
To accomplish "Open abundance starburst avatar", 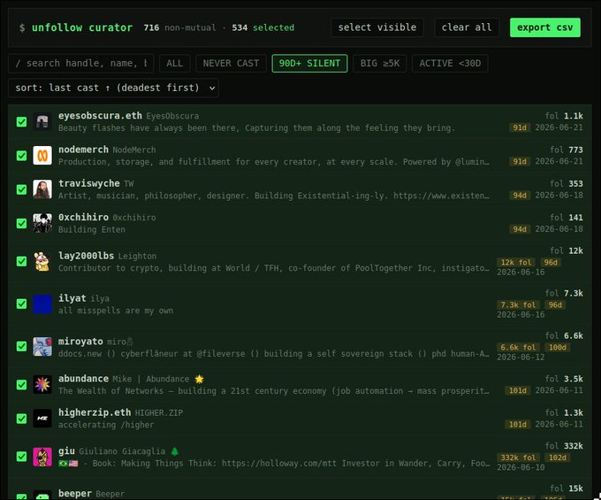I will (42, 384).
